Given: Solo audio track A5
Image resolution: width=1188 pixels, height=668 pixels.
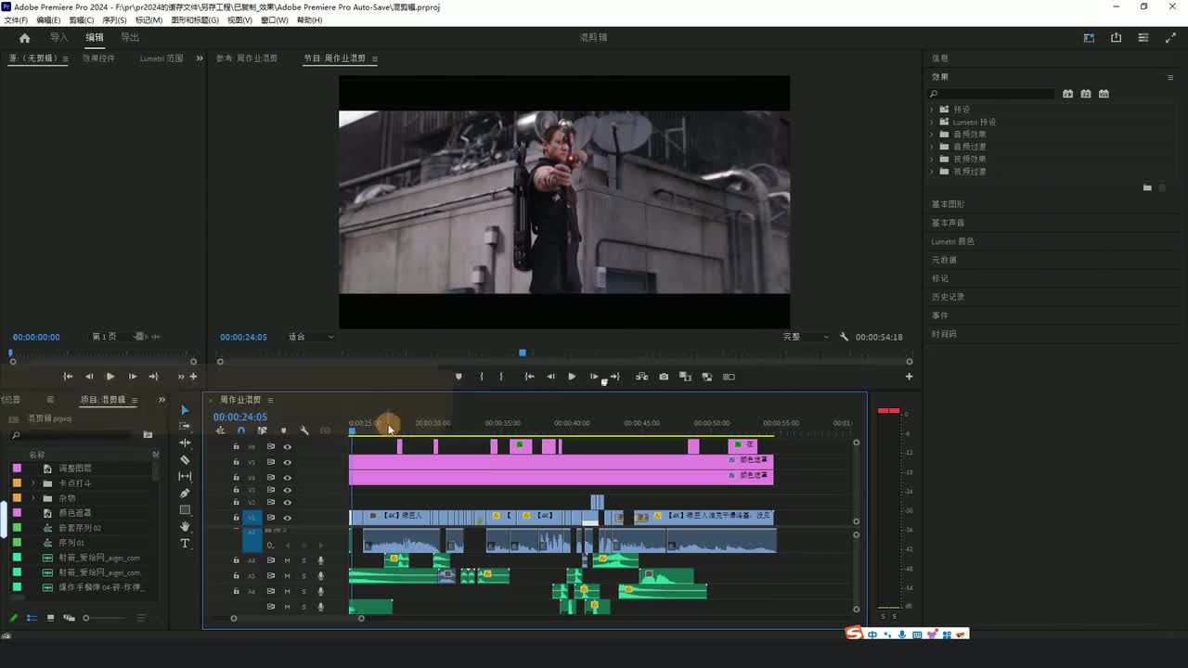Looking at the screenshot, I should [x=303, y=576].
